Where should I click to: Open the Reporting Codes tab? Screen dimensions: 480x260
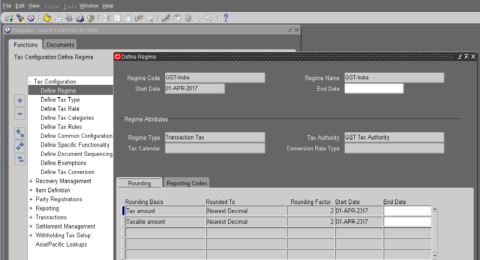[186, 183]
